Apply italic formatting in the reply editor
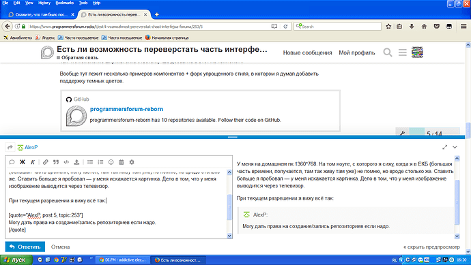Image resolution: width=471 pixels, height=265 pixels. point(33,162)
